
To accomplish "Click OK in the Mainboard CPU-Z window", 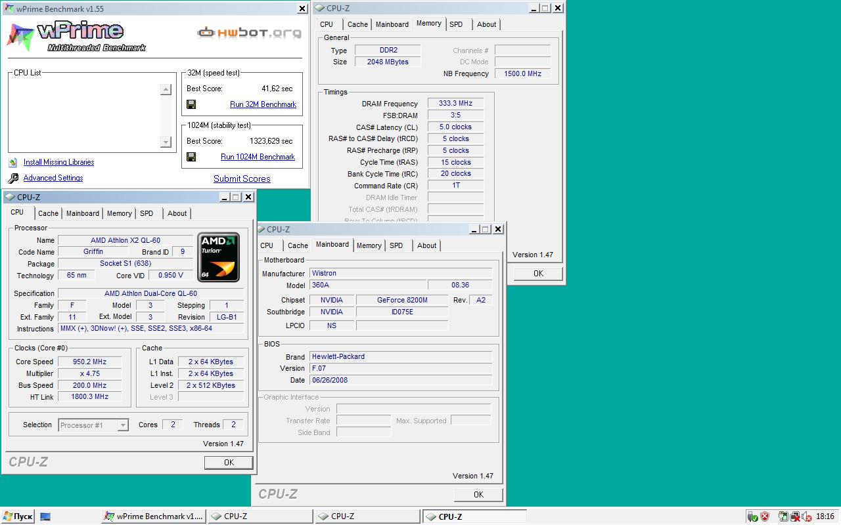I will [478, 495].
